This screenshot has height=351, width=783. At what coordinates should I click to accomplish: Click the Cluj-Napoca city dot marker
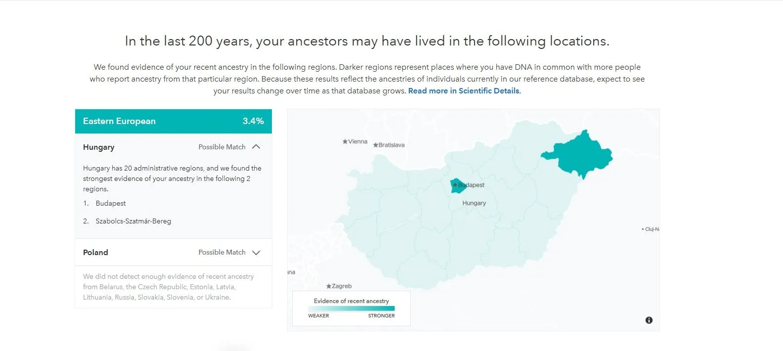(642, 229)
